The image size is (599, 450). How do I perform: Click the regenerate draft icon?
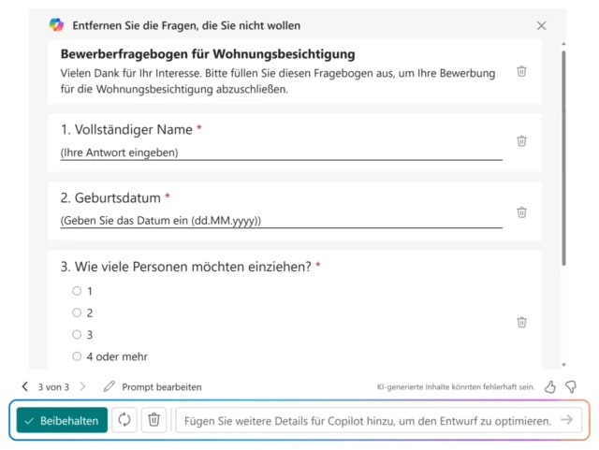124,420
